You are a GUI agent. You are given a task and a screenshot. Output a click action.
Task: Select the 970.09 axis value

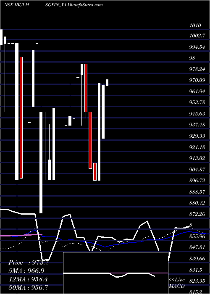[197, 80]
